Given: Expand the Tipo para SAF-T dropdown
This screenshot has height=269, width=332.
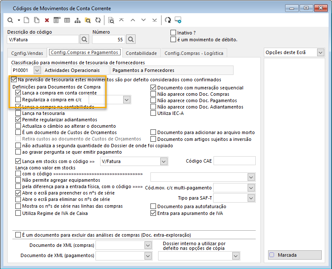Looking at the screenshot, I should [251, 198].
